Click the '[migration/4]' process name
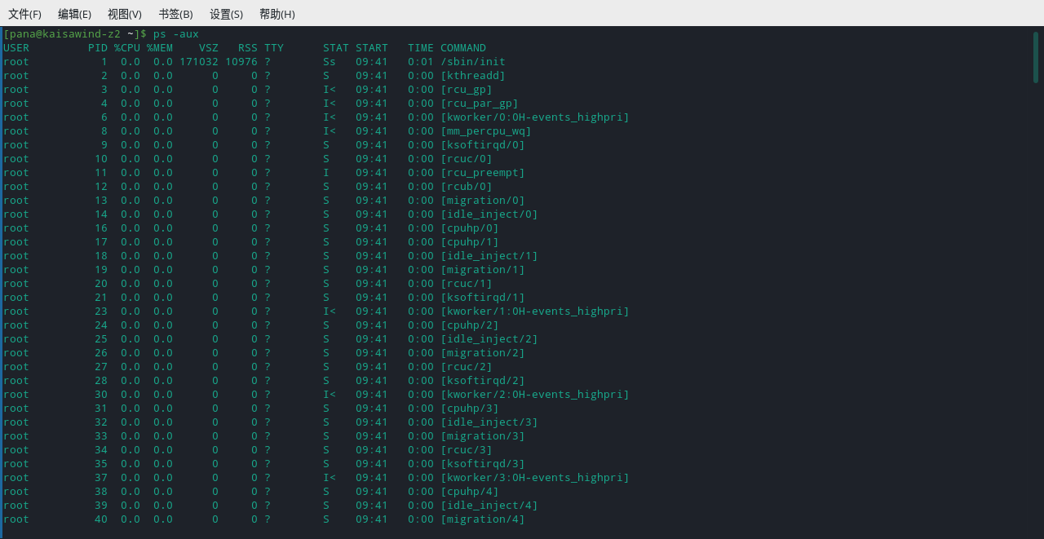 483,519
